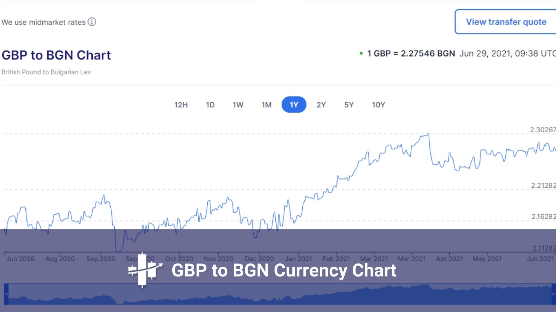
Task: Click the We use midmarket rates text
Action: coord(43,22)
